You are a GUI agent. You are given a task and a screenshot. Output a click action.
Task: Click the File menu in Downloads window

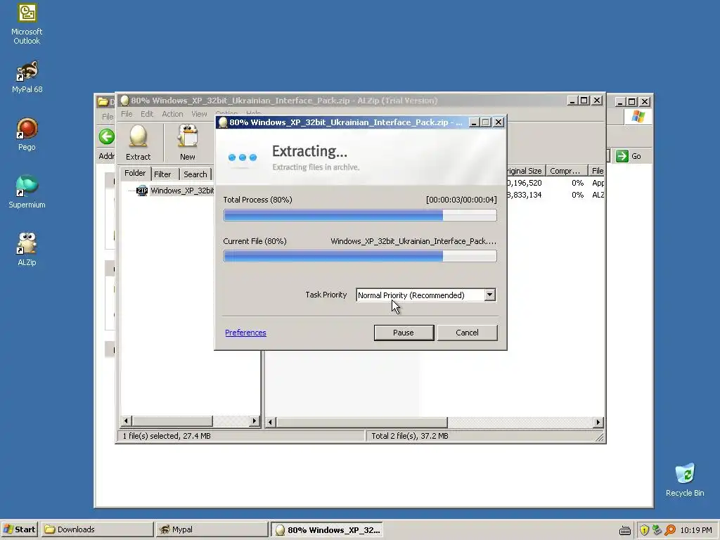pyautogui.click(x=108, y=117)
